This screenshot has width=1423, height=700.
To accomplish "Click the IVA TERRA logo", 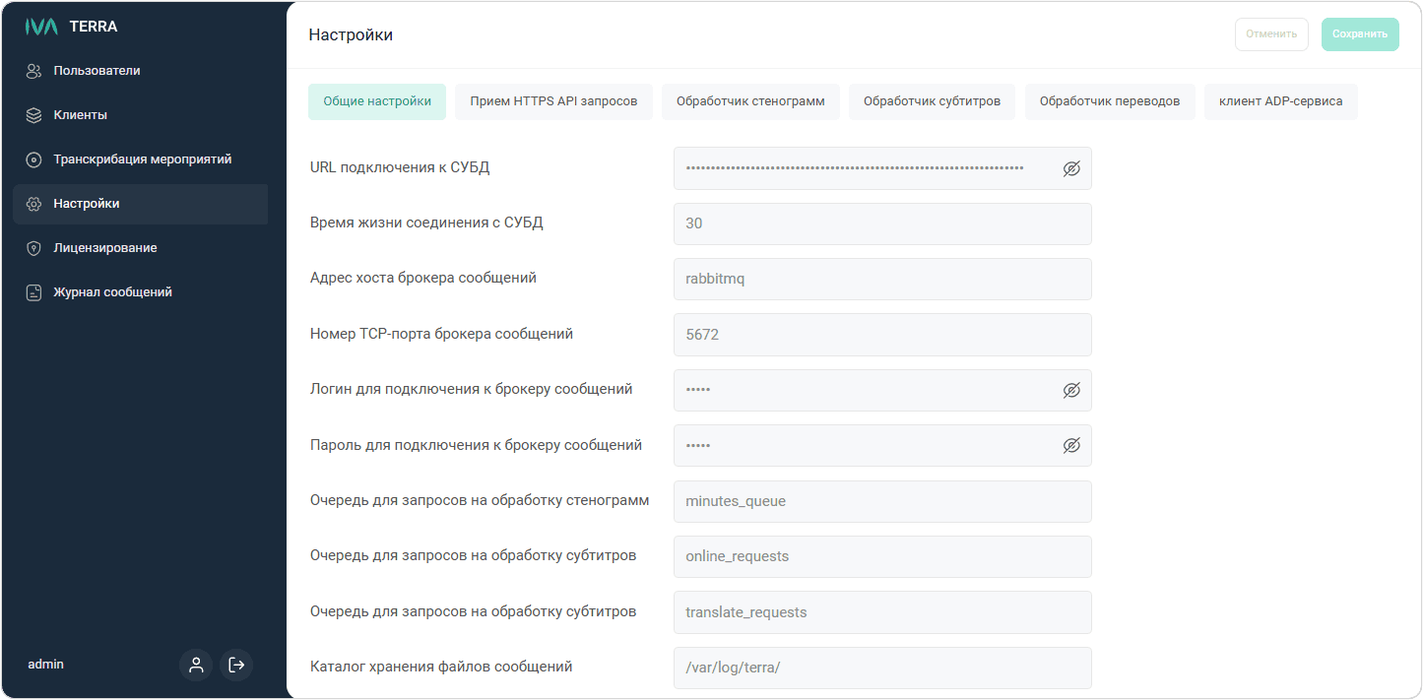I will point(71,27).
